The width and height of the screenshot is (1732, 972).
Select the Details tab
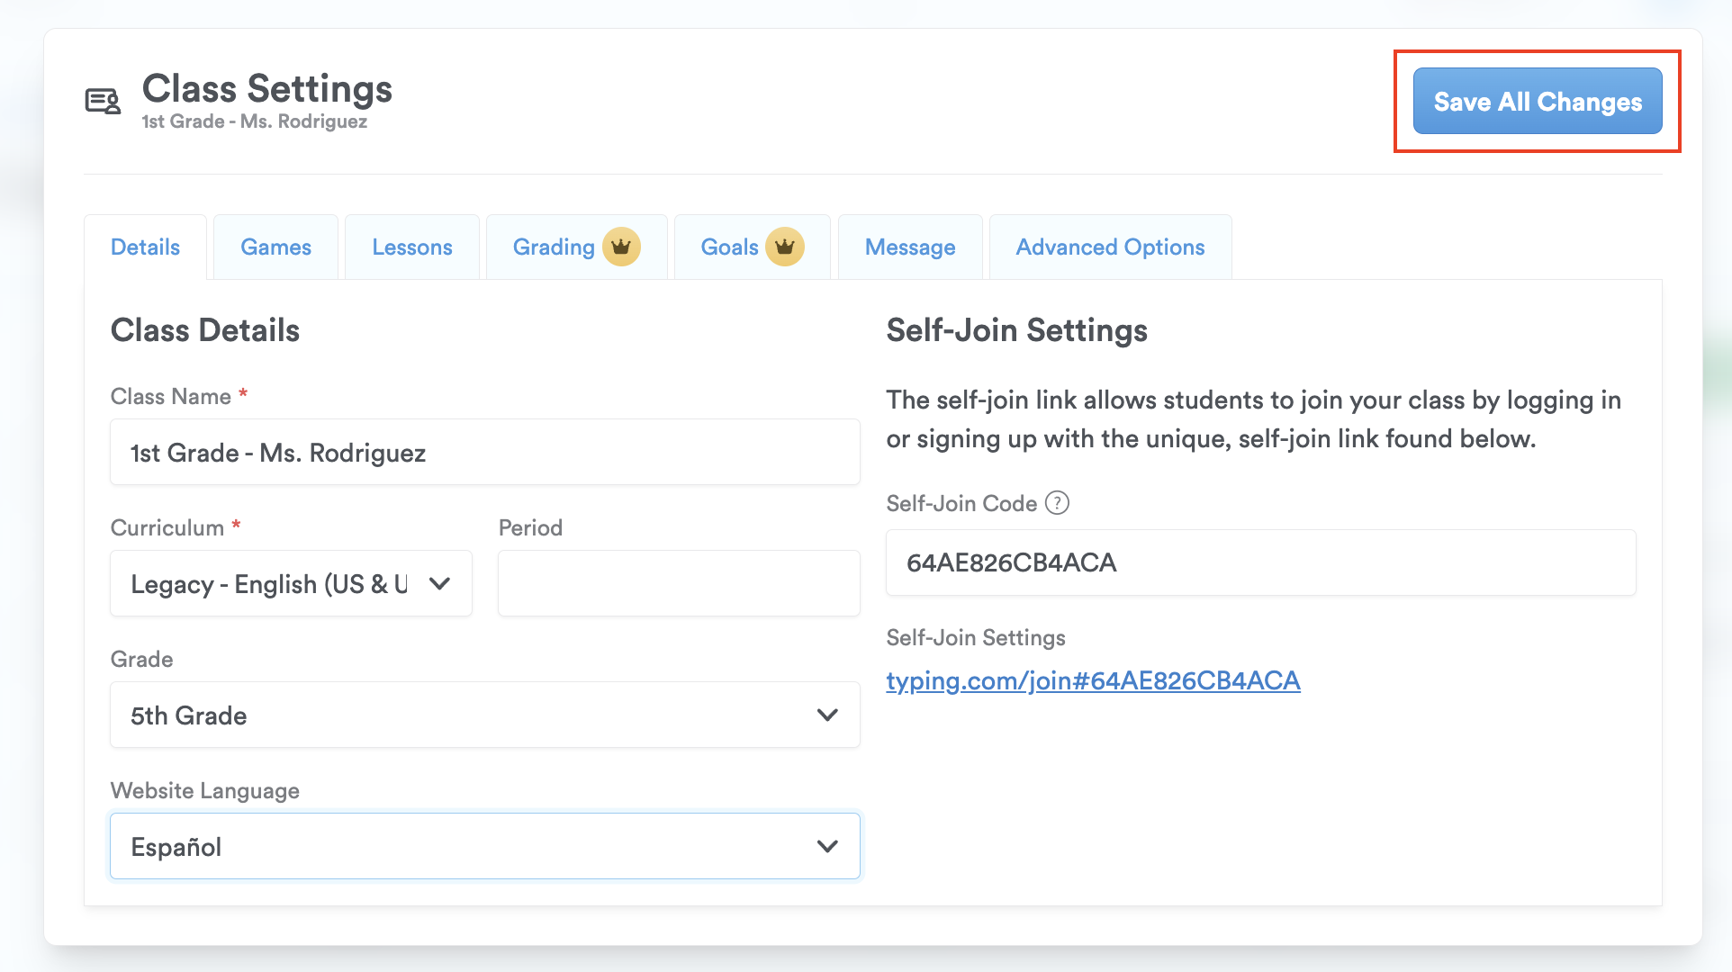145,247
